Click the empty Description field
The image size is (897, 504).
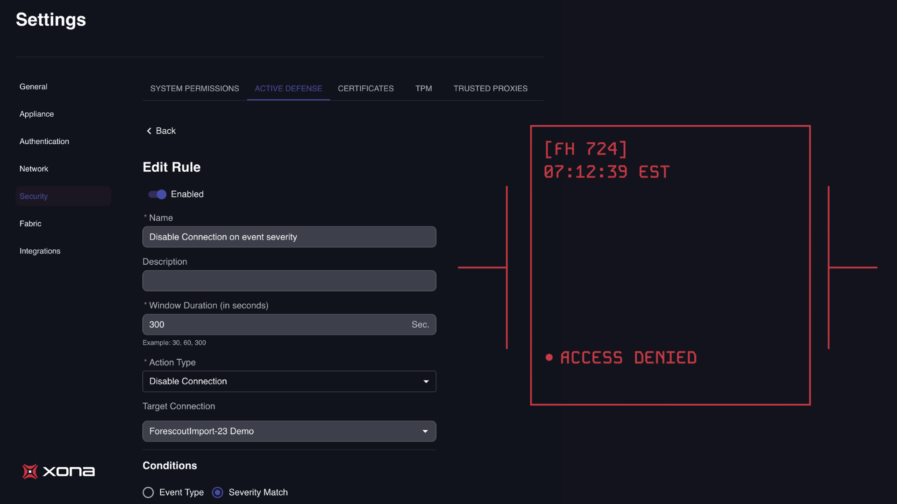[289, 281]
